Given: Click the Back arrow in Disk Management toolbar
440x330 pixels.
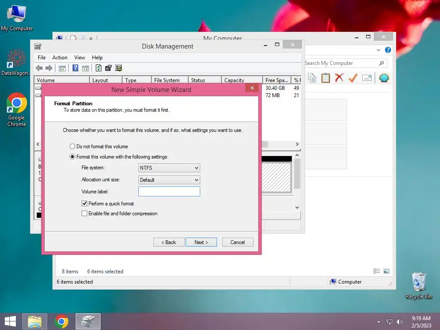Looking at the screenshot, I should [39, 68].
